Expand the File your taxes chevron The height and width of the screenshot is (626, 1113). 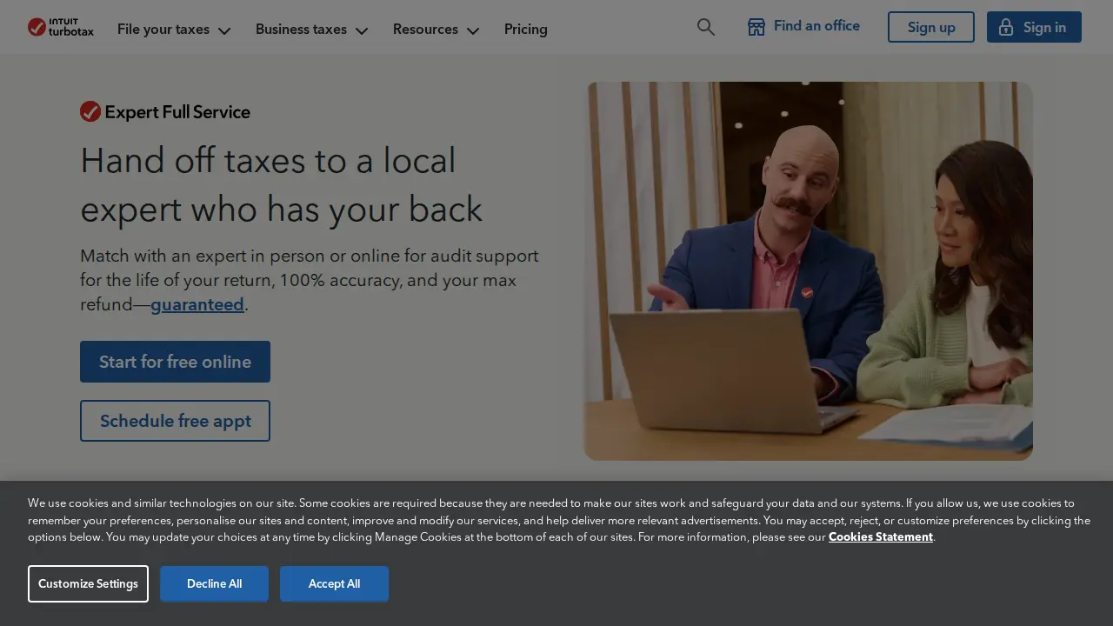(x=224, y=30)
